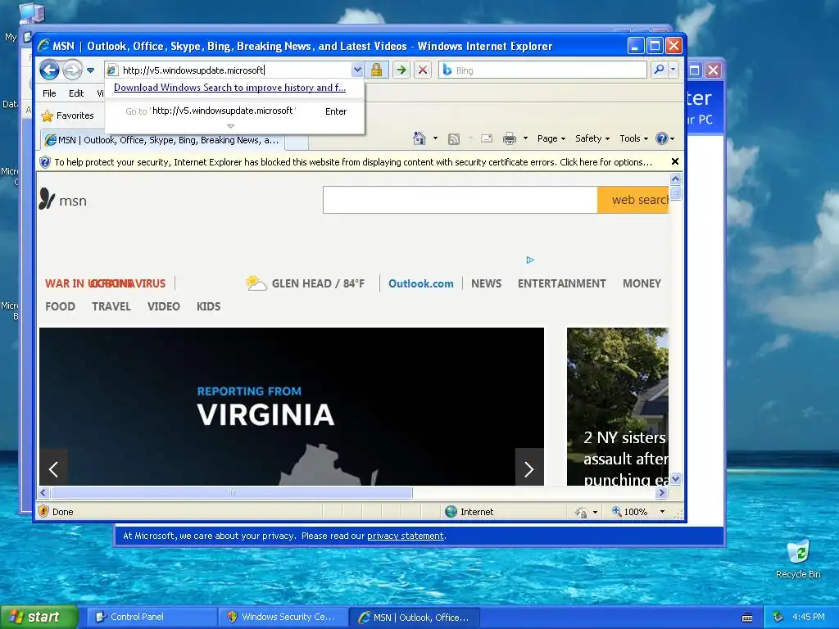Open the 2 NY sisters story thumbnail

click(x=618, y=406)
